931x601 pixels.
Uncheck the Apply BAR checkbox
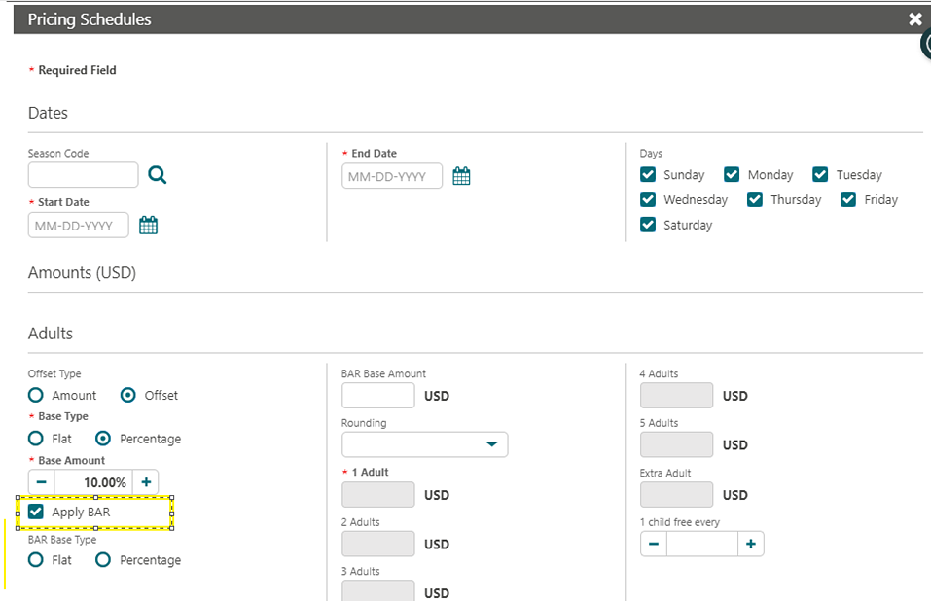coord(36,512)
